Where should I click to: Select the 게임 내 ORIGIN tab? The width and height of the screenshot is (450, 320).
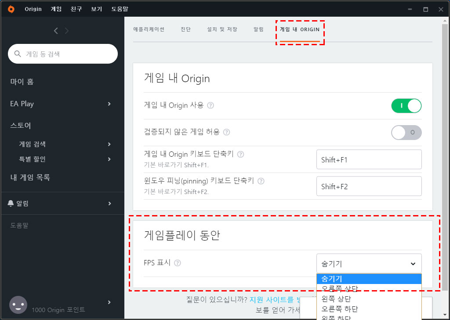[300, 29]
